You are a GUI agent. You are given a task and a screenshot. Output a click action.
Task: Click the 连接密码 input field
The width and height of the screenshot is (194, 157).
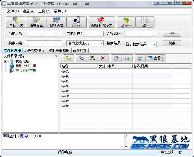tap(140, 34)
